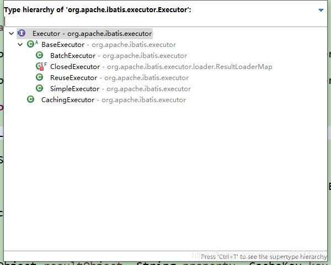Screen dimensions: 331x265
Task: Select the SimpleExecutor tree item
Action: [x=120, y=88]
